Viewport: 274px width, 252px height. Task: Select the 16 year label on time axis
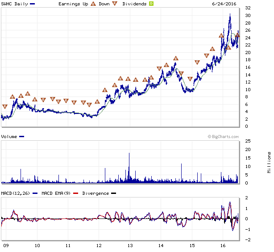(223, 245)
